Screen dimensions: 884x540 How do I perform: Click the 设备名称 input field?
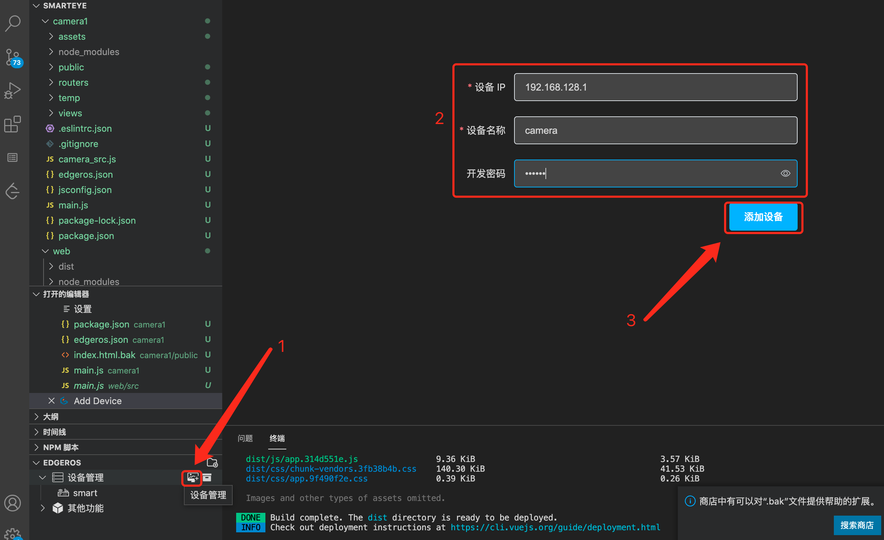tap(656, 130)
